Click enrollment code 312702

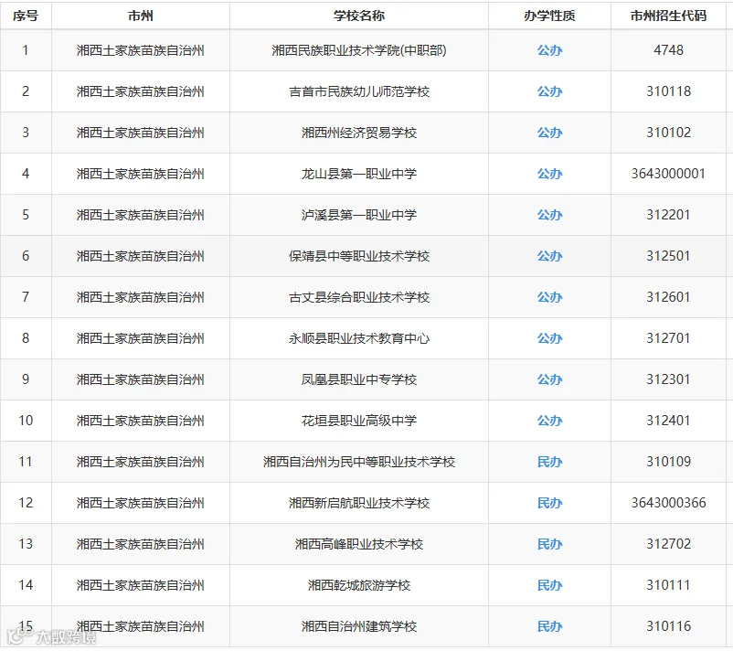point(668,544)
